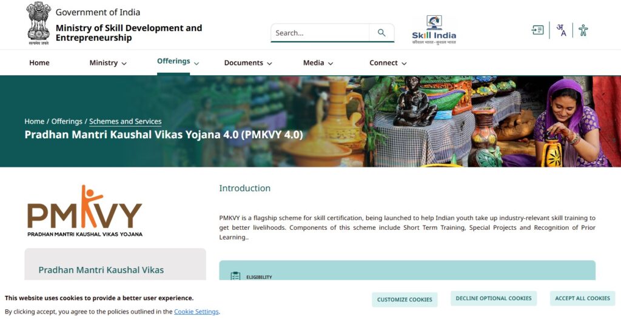This screenshot has height=319, width=621.
Task: Open the accessibility options icon
Action: pyautogui.click(x=583, y=30)
